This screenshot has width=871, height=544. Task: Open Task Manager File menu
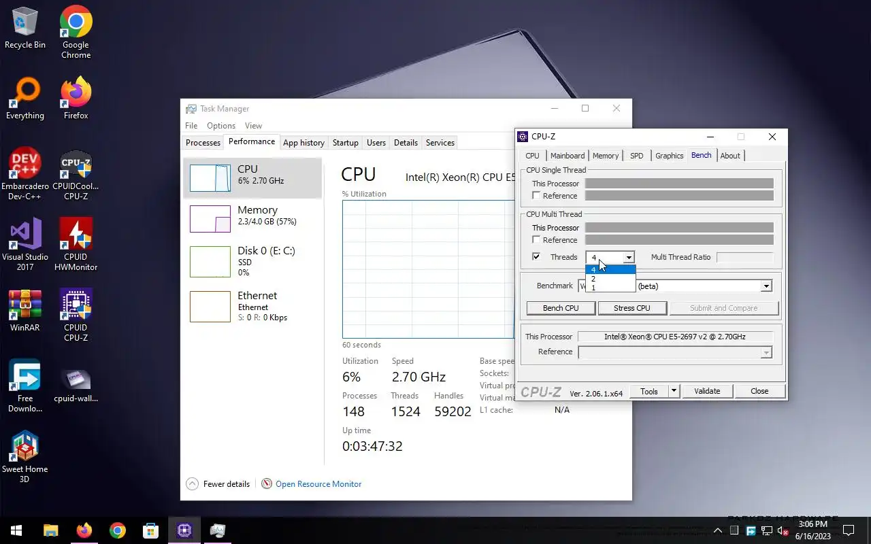[191, 126]
